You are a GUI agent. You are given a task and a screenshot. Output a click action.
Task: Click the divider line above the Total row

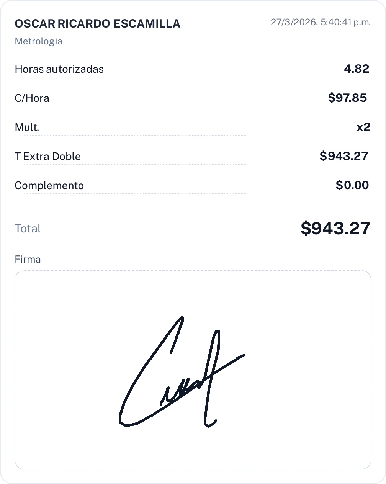click(x=193, y=204)
